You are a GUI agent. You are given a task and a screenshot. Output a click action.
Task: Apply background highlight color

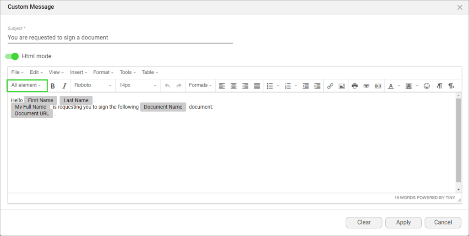409,86
